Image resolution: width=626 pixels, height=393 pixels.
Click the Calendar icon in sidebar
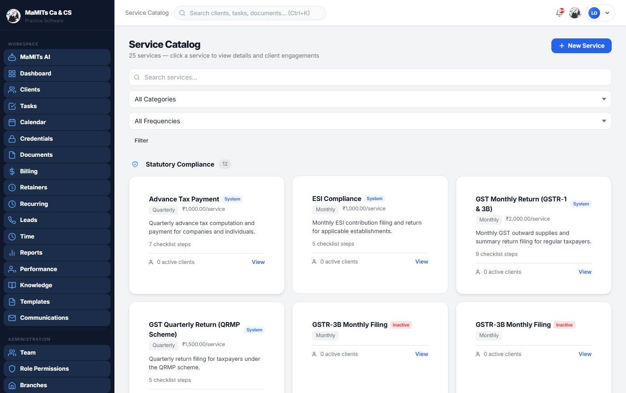click(x=12, y=122)
